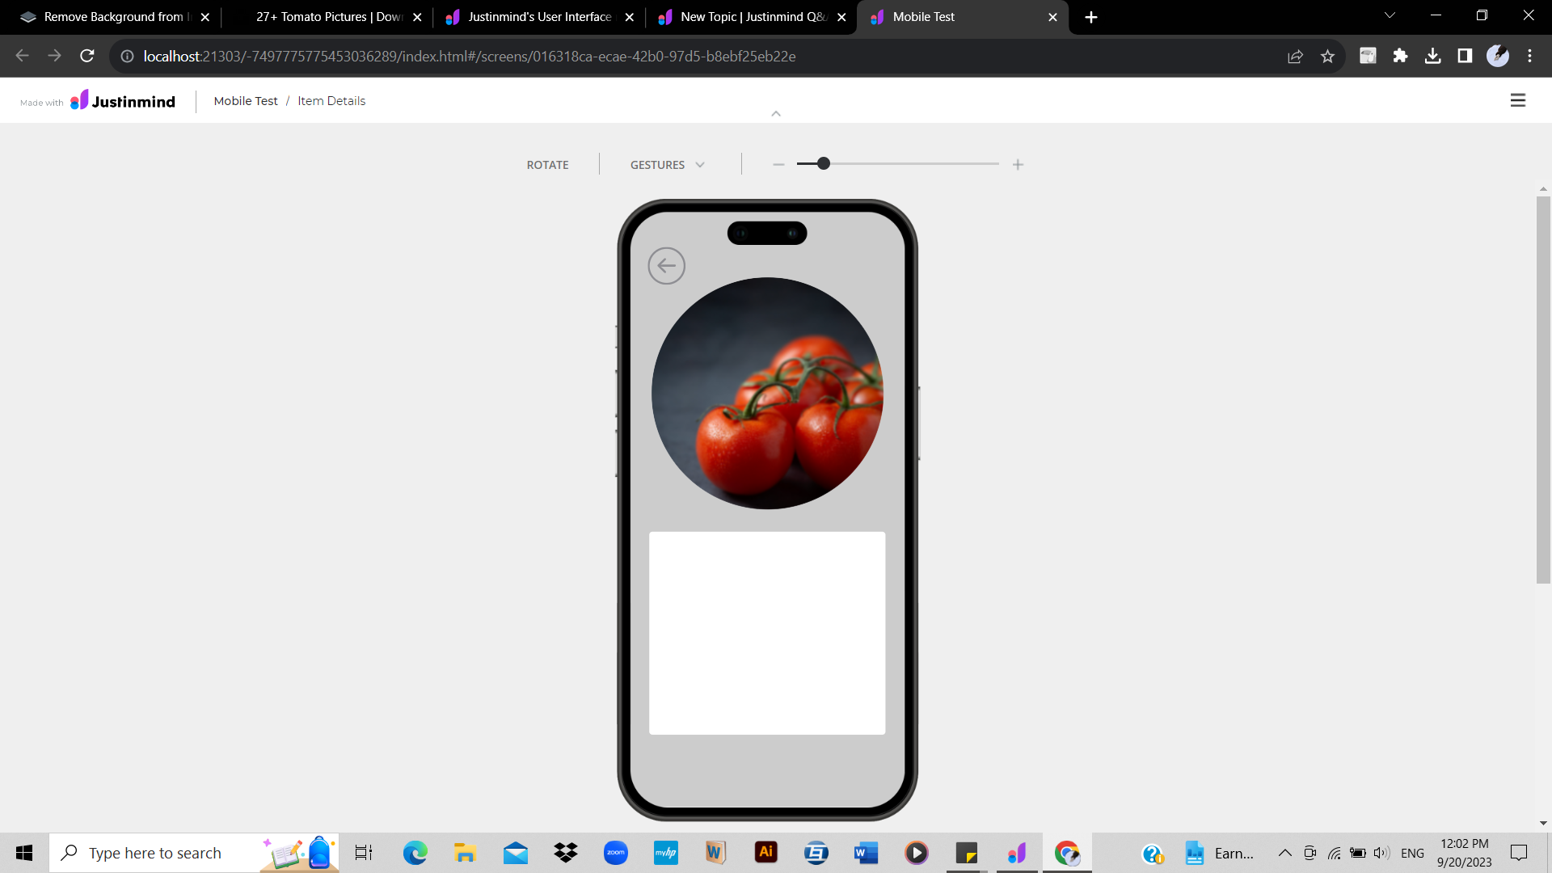Click the share page icon in address bar

[x=1295, y=56]
